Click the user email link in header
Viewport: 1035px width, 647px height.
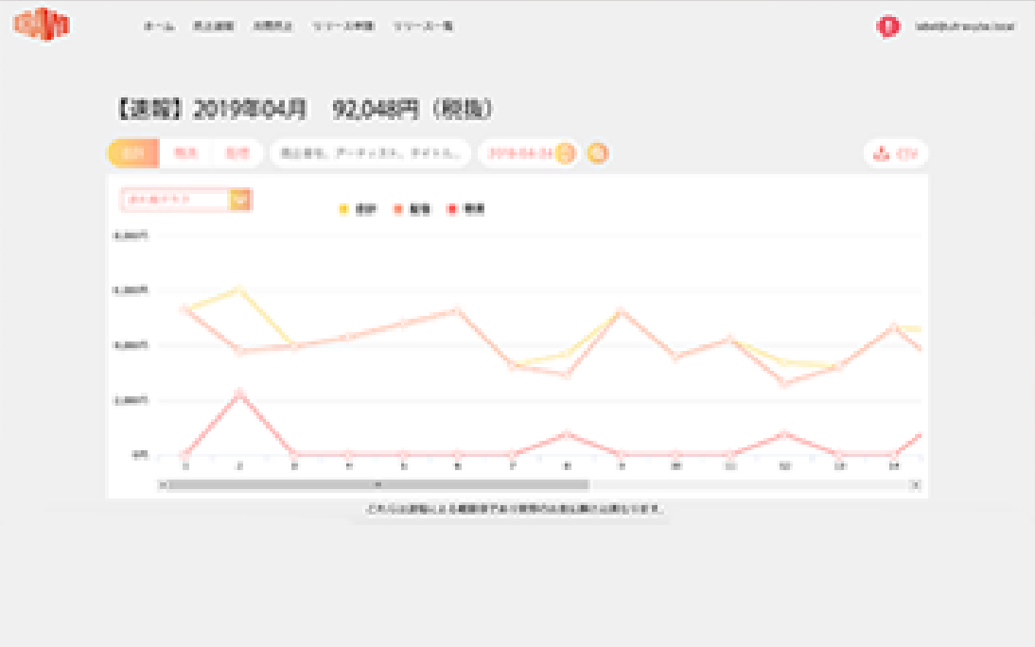[964, 26]
